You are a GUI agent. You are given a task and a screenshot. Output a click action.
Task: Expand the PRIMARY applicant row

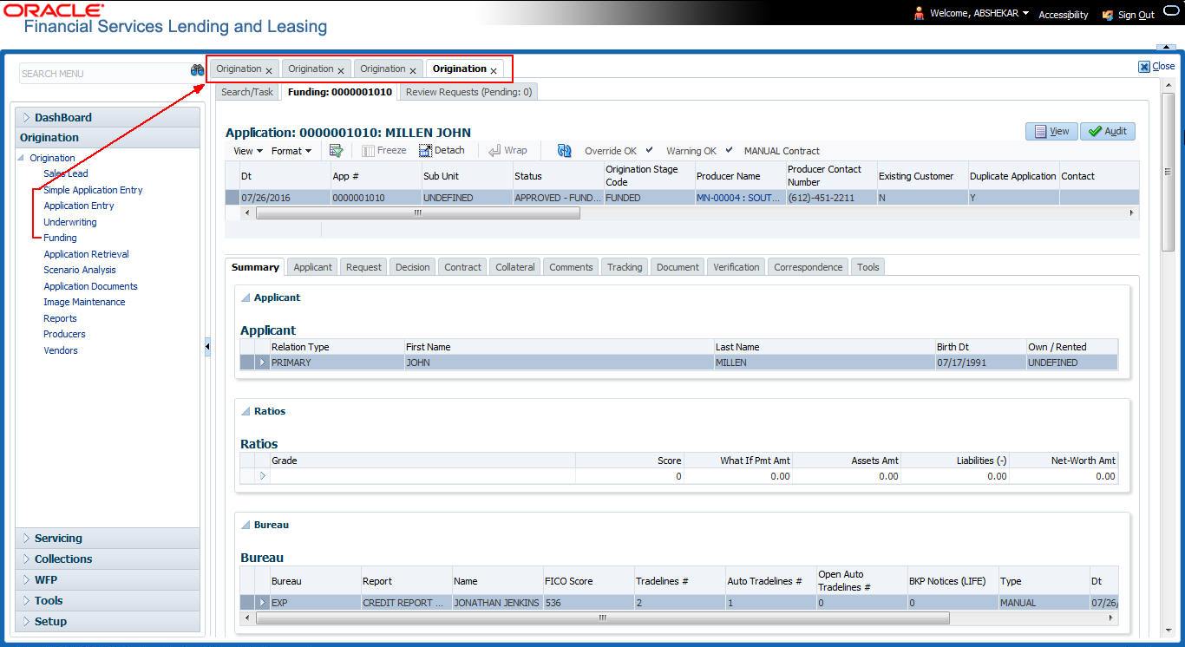pyautogui.click(x=262, y=363)
